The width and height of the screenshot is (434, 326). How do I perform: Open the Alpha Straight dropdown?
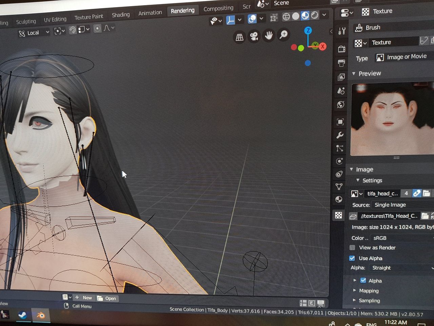click(401, 268)
